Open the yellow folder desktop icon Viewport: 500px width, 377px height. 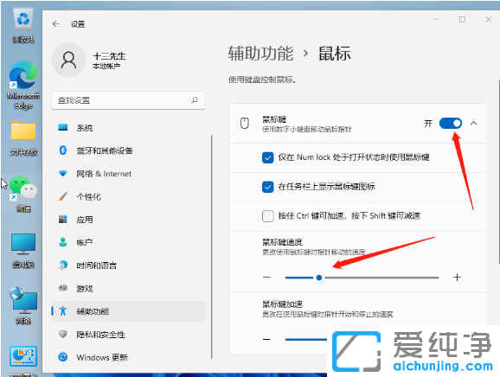[23, 138]
